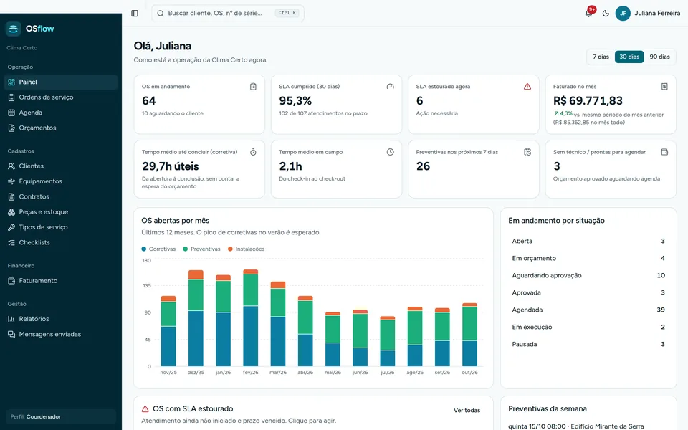Click the warning icon beside OS com SLA estourado
Image resolution: width=688 pixels, height=430 pixels.
tap(145, 409)
